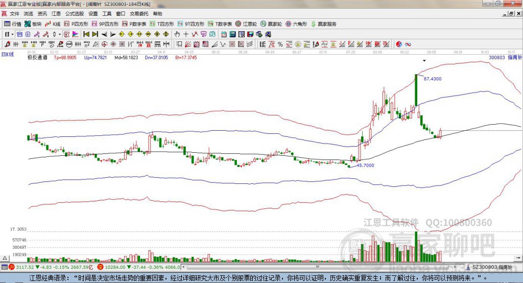Screen dimensions: 523x283
Task: Open the calculator icon
Action: pos(233,34)
